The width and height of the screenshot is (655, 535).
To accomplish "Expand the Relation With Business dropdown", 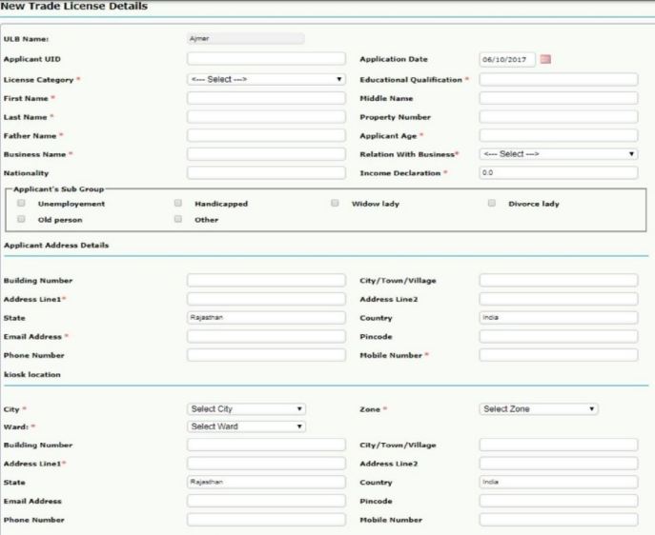I will click(558, 153).
